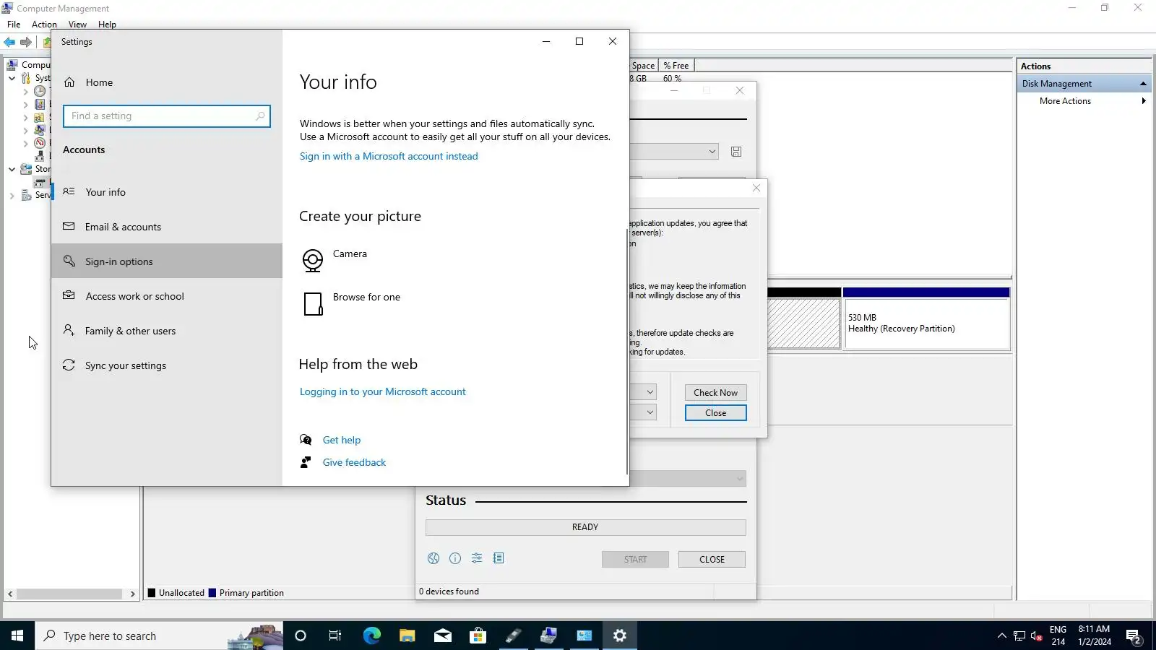Click the Camera icon to create picture
Image resolution: width=1156 pixels, height=650 pixels.
313,260
